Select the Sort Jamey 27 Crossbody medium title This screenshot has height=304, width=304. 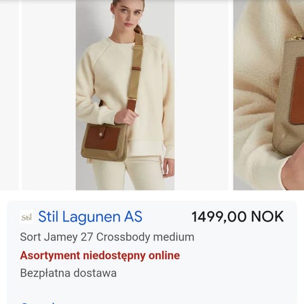coord(107,237)
